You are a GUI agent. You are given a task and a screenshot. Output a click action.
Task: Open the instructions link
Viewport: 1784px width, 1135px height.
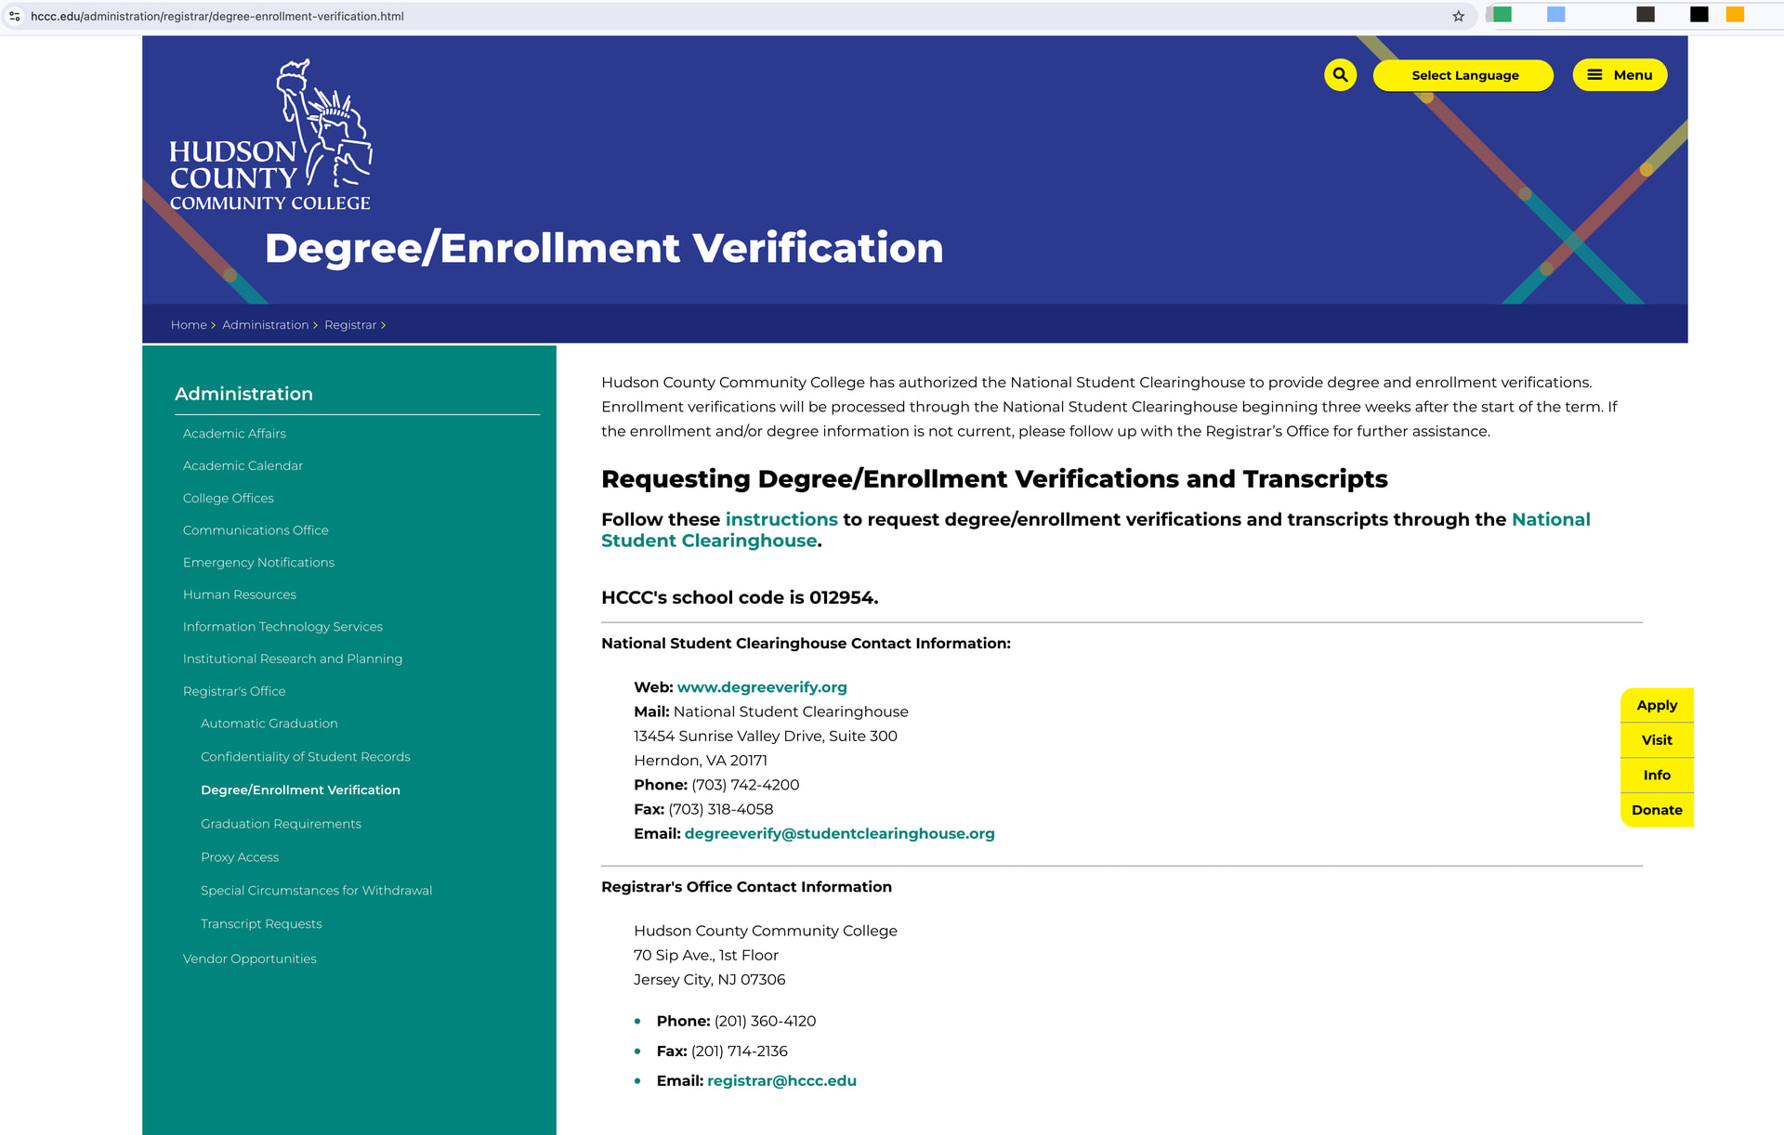tap(781, 519)
